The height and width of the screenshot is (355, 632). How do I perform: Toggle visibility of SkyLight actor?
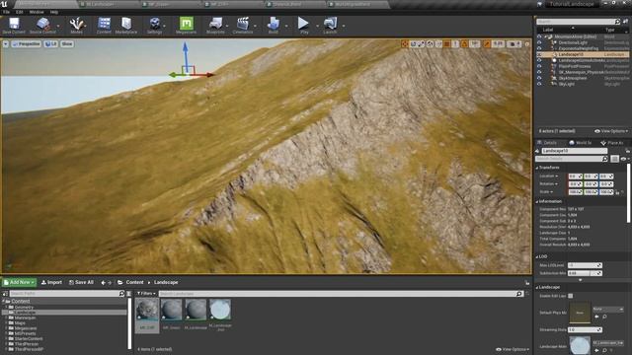(539, 84)
